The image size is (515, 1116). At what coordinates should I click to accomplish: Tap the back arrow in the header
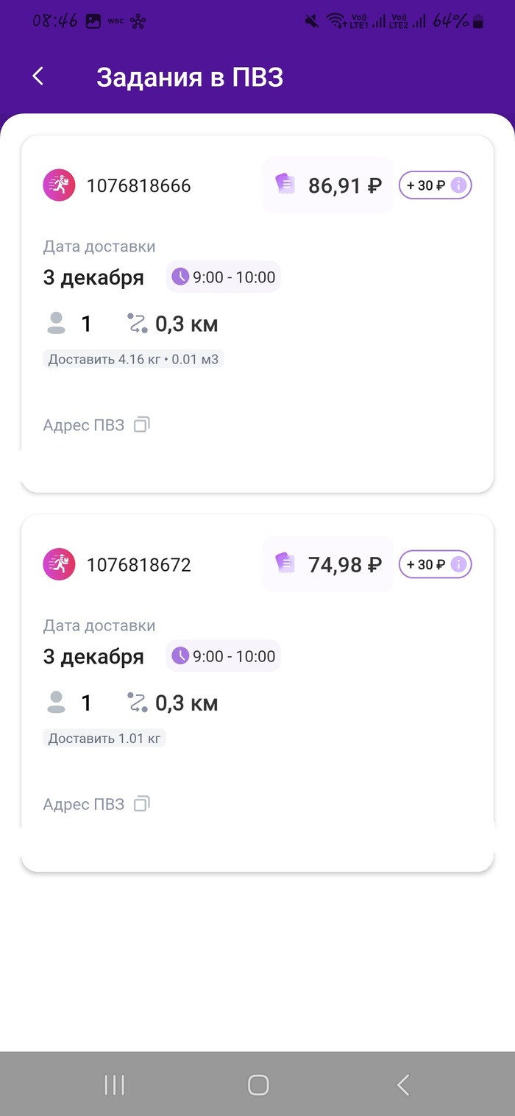[x=38, y=76]
